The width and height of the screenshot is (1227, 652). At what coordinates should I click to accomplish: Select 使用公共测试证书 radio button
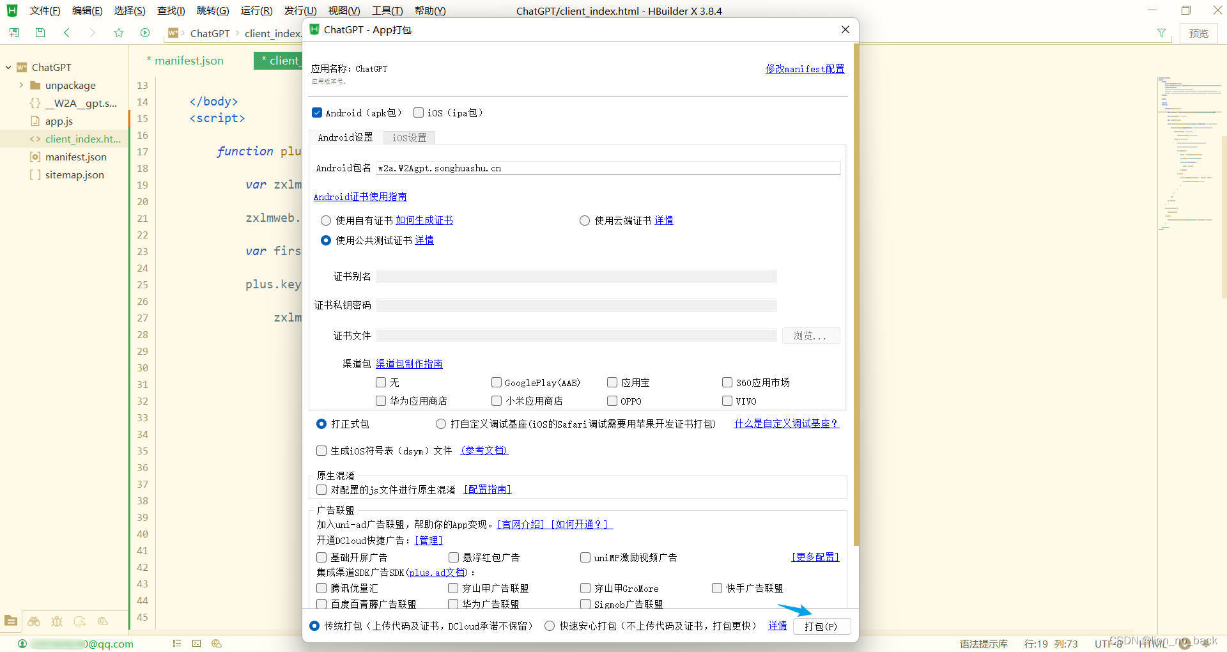click(326, 240)
